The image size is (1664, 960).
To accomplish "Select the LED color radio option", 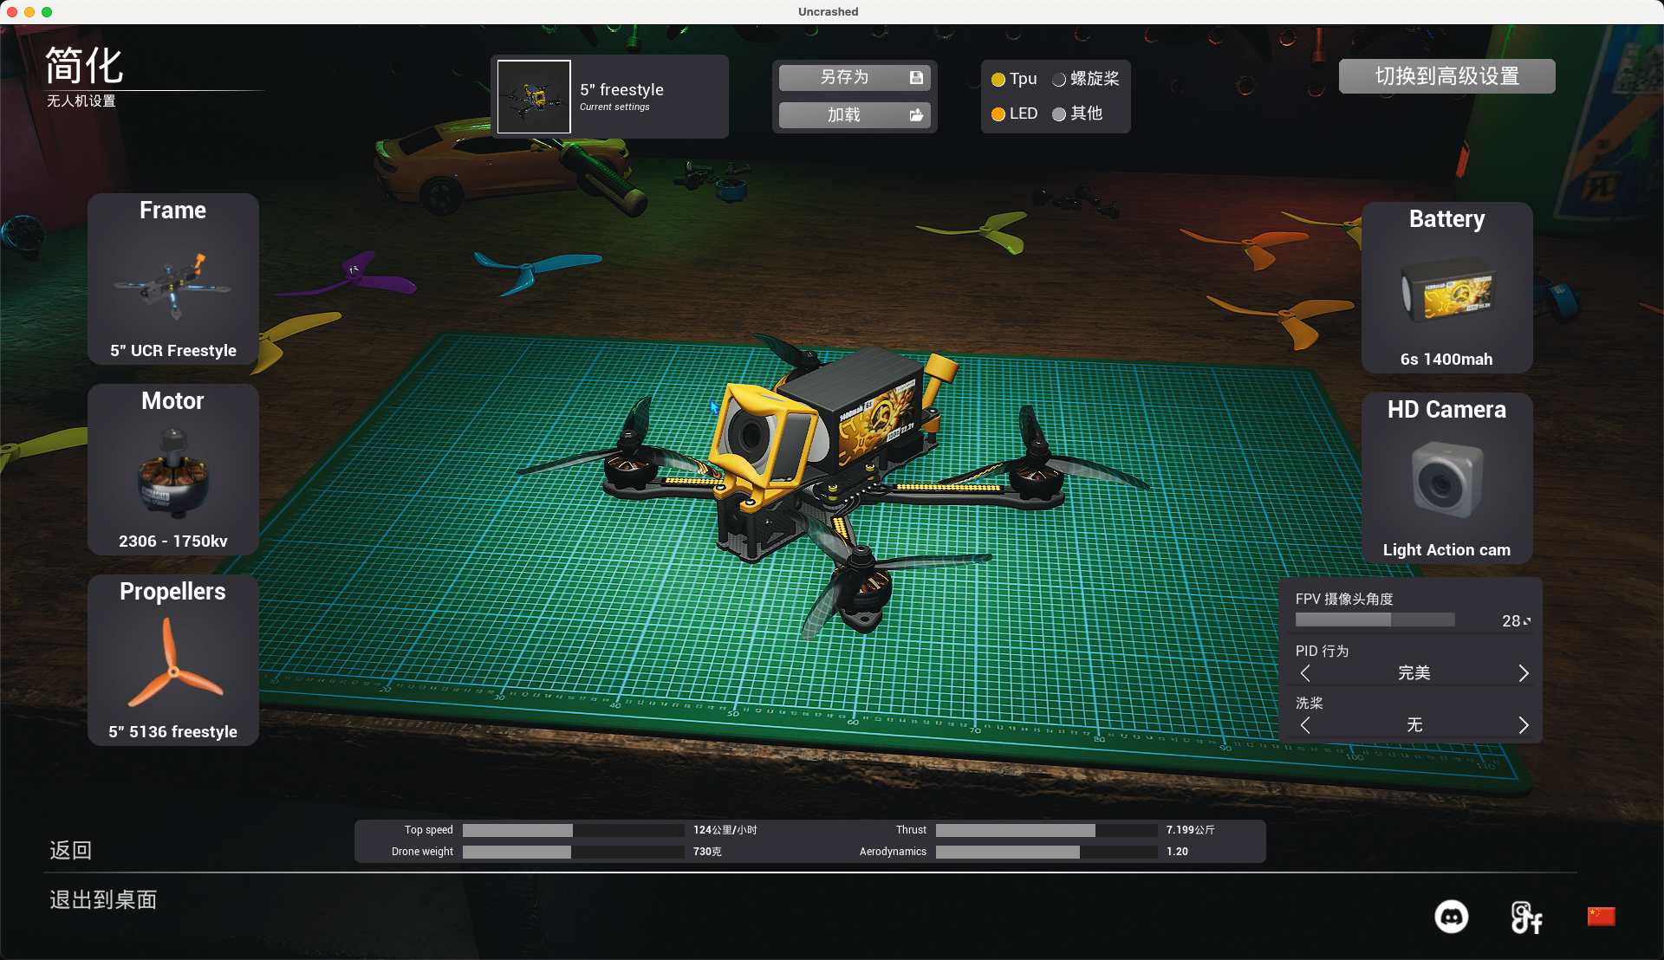I will click(x=998, y=114).
